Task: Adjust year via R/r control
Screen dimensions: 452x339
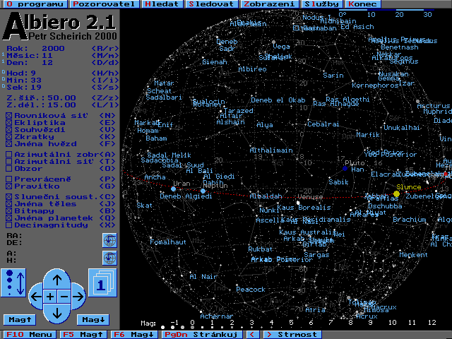Action: tap(105, 49)
